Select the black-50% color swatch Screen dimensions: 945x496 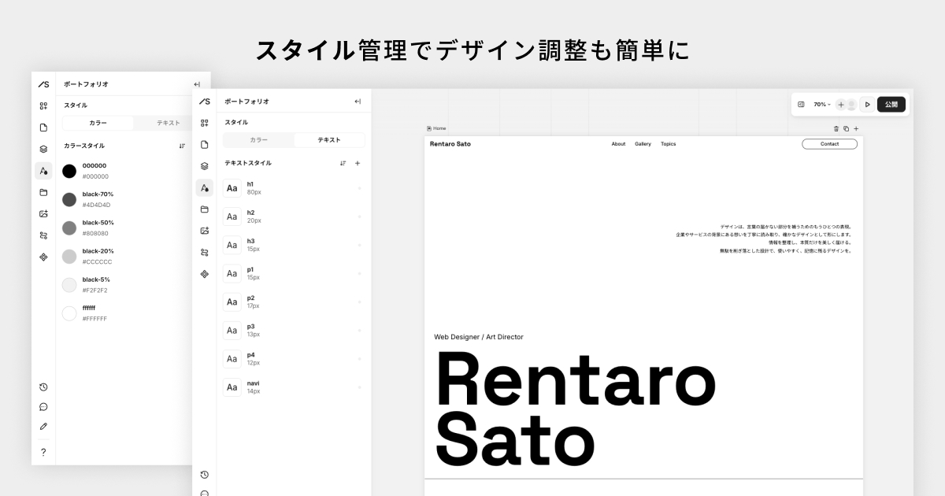pyautogui.click(x=69, y=228)
